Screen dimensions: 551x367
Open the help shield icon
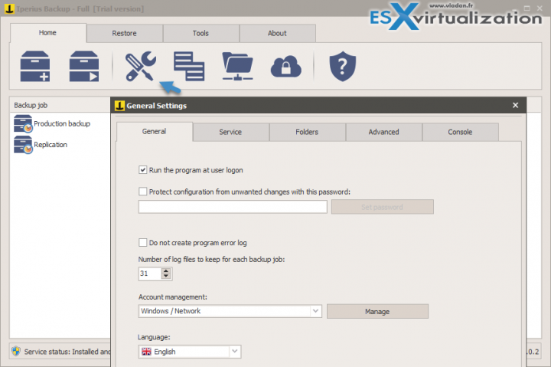point(343,66)
